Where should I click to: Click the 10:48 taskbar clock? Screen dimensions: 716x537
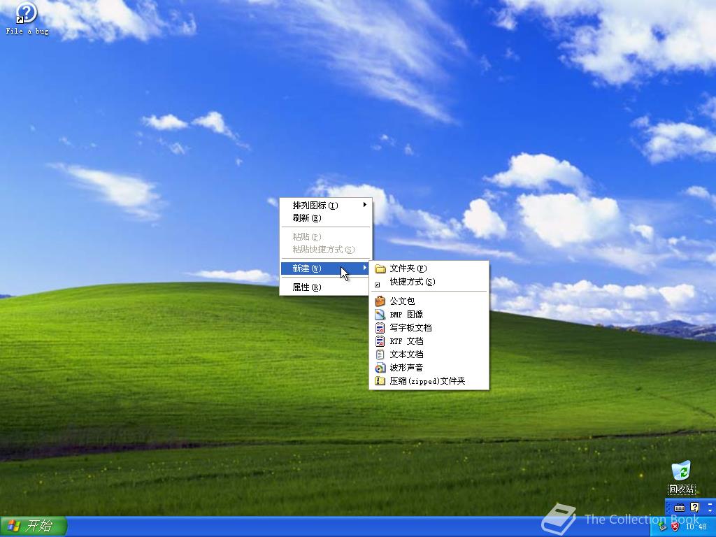pyautogui.click(x=696, y=527)
